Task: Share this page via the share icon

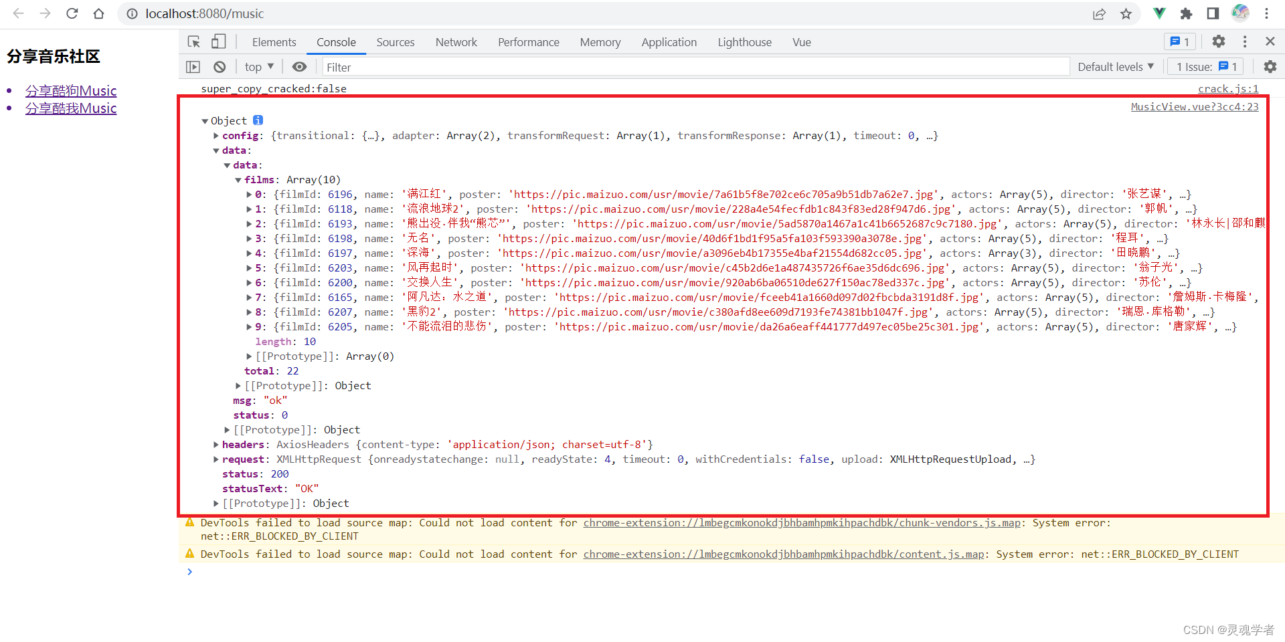Action: point(1099,13)
